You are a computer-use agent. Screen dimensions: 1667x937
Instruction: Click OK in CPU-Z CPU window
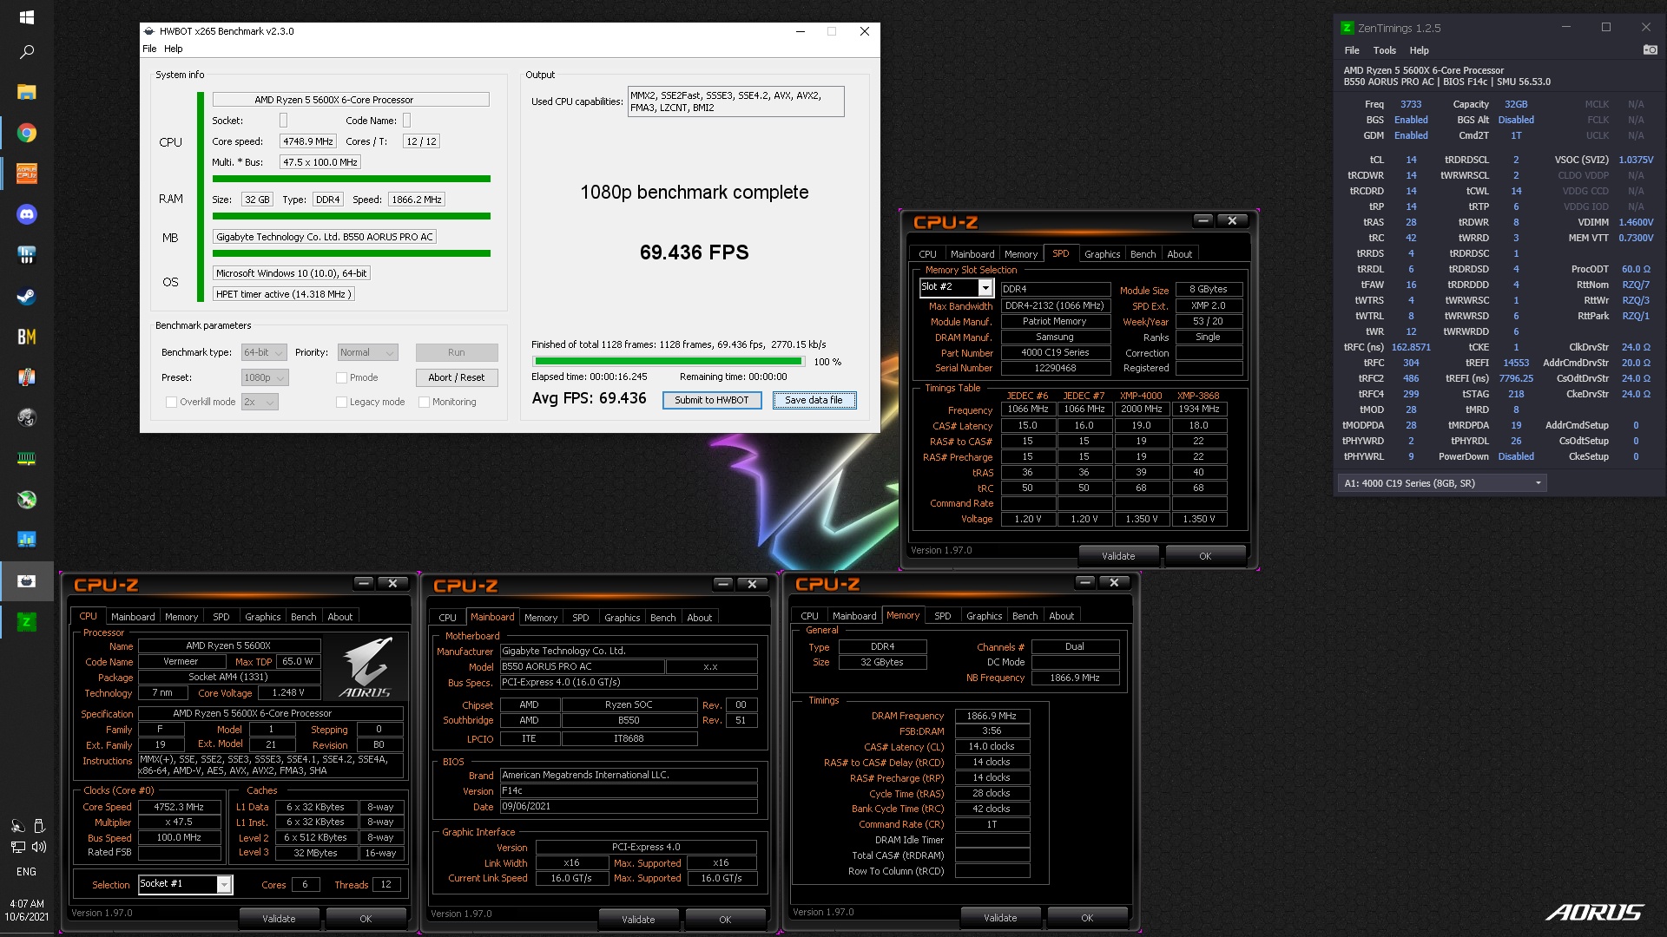pyautogui.click(x=366, y=919)
